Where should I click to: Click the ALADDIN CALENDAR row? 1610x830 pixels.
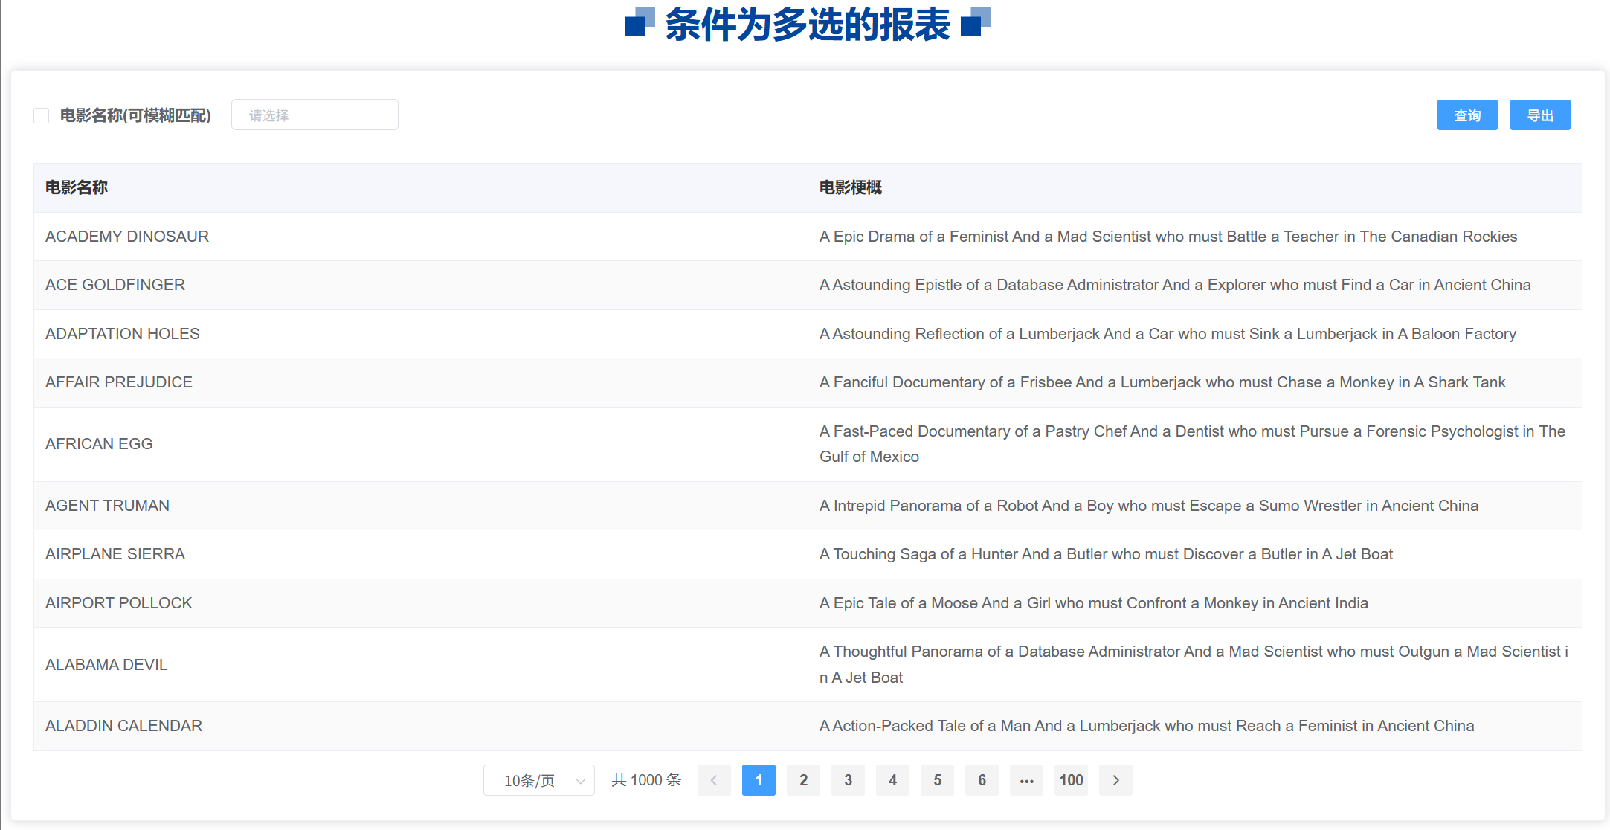pos(123,726)
